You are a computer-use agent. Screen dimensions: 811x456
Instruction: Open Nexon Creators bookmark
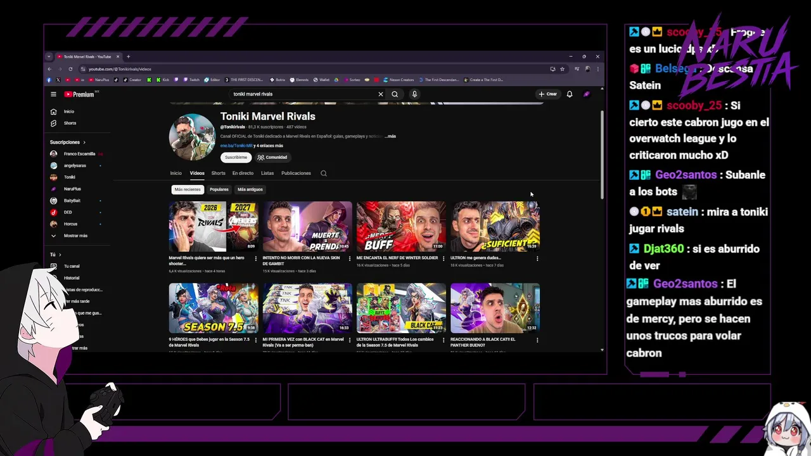pos(398,80)
